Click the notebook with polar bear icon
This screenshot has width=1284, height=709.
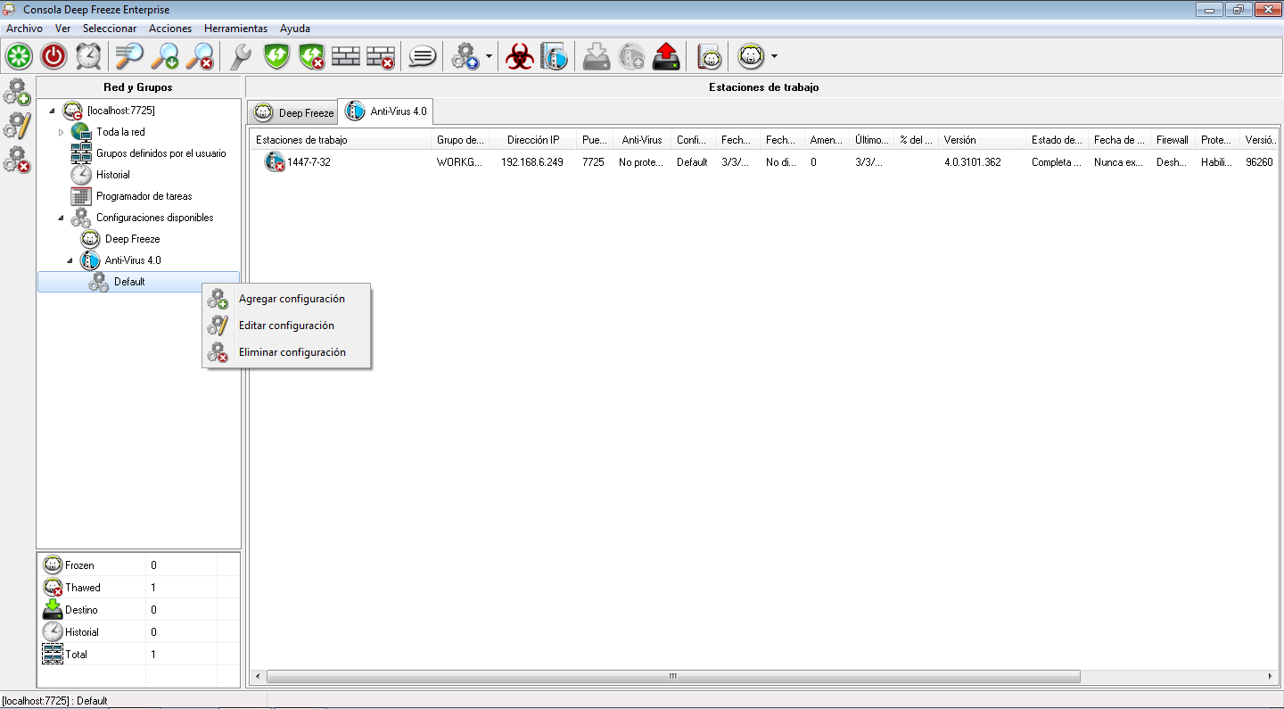click(x=709, y=57)
